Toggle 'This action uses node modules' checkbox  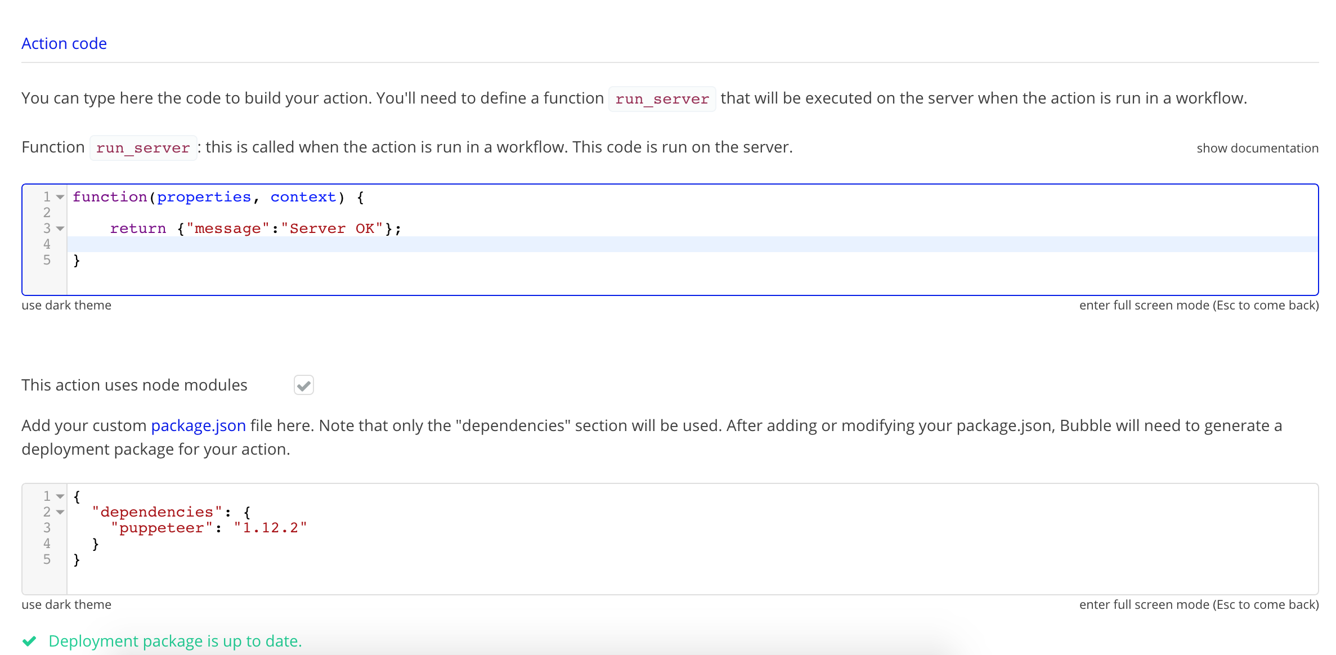coord(303,385)
